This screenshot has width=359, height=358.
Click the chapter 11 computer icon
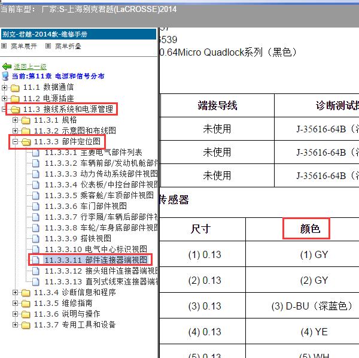pos(5,76)
